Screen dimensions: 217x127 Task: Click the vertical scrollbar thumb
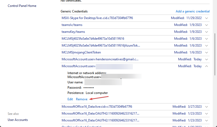click(215, 54)
